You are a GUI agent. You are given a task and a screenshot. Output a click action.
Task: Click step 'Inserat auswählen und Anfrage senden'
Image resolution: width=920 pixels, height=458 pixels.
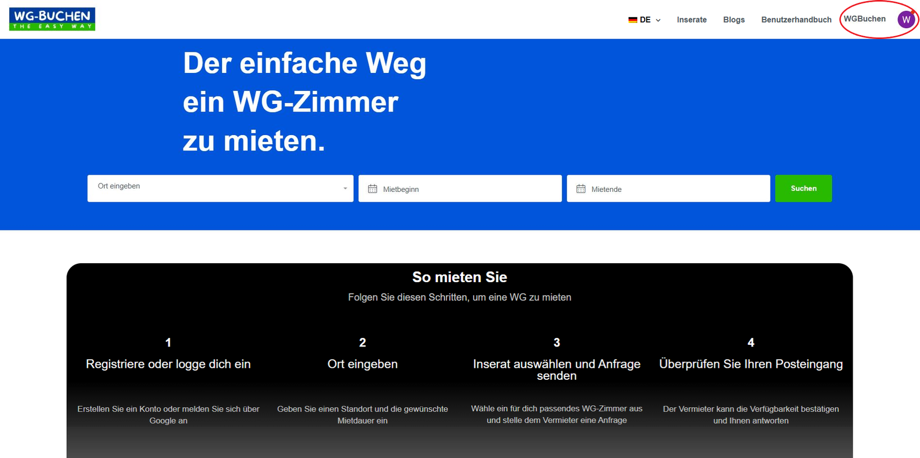557,370
